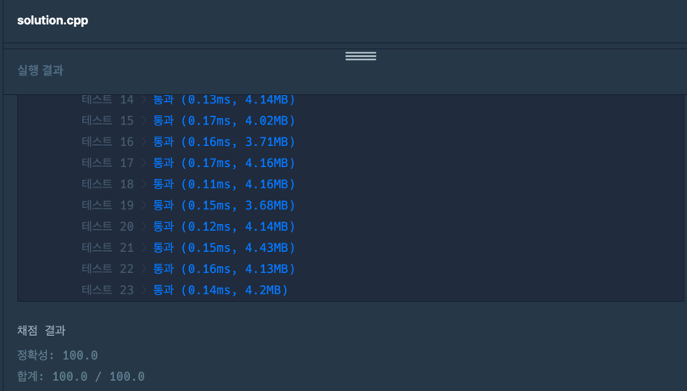Click the 합계: 100.0 / 100.0 total line
Image resolution: width=687 pixels, height=391 pixels.
pyautogui.click(x=81, y=377)
